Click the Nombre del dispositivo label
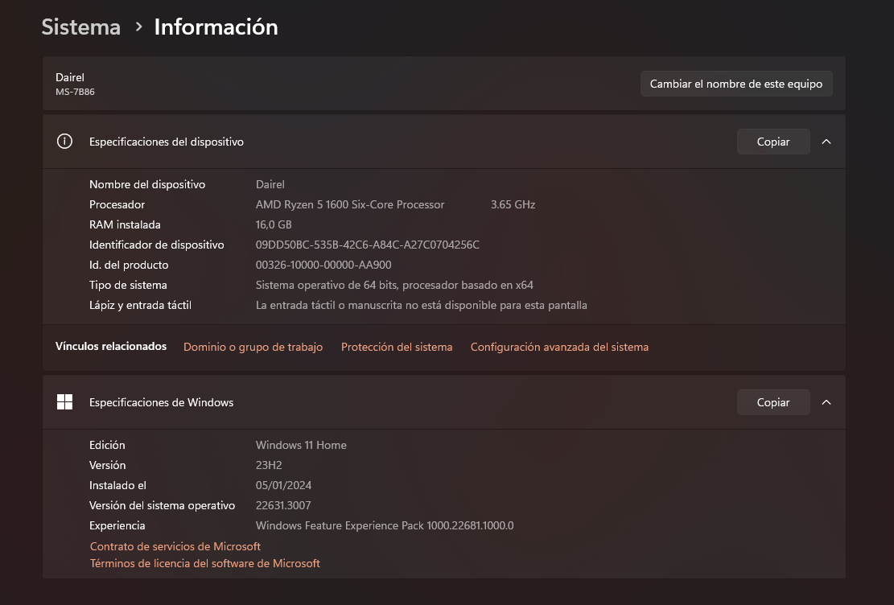Viewport: 894px width, 605px height. coord(147,184)
